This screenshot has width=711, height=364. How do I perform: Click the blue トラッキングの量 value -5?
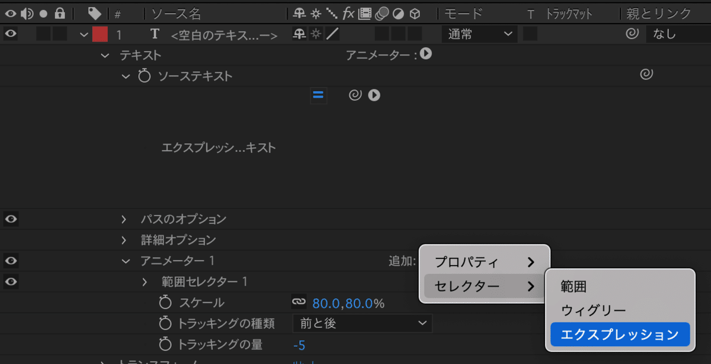300,344
